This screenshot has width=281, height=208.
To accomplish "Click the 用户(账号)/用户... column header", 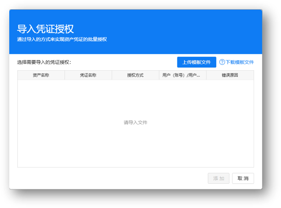I will (x=182, y=76).
